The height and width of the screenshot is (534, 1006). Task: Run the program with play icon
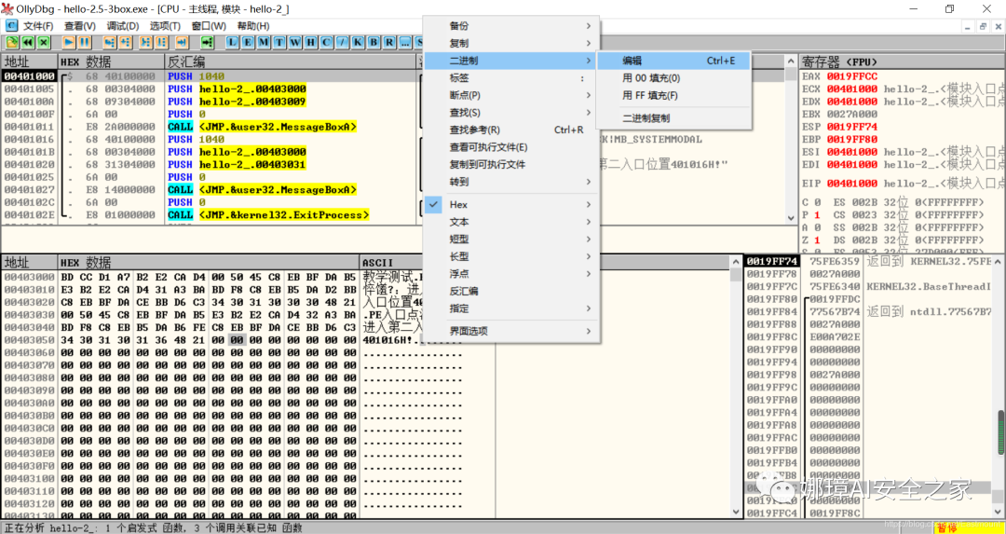69,42
